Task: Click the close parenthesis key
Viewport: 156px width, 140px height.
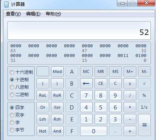Action: pos(57,83)
